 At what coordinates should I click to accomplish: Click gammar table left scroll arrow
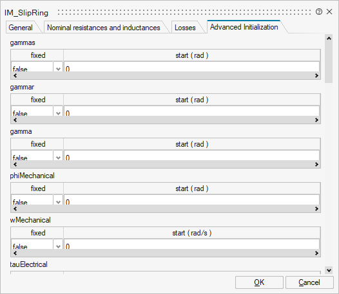click(x=15, y=120)
